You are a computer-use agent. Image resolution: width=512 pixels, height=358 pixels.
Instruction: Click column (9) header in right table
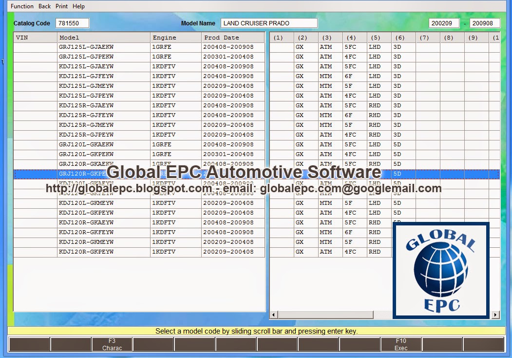[476, 37]
